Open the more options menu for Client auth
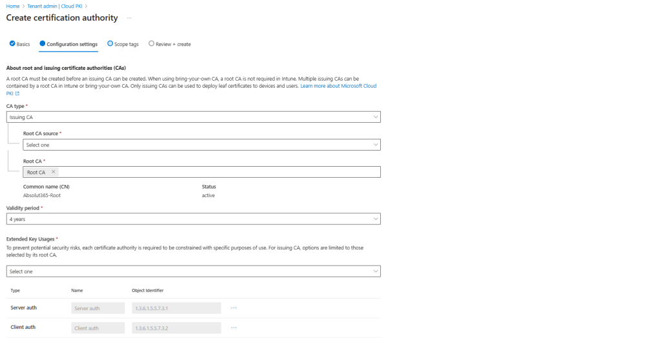This screenshot has height=338, width=661. click(x=234, y=328)
